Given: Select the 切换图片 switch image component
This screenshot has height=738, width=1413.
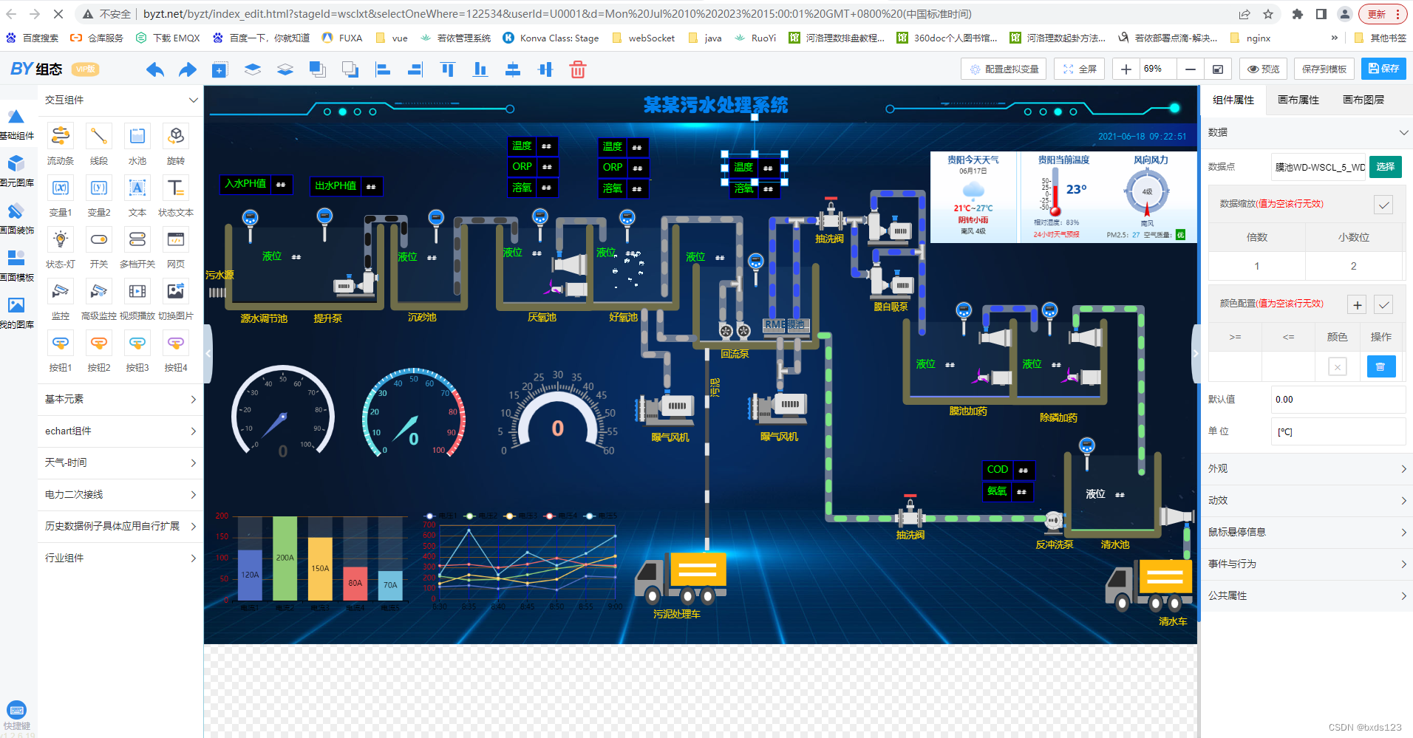Looking at the screenshot, I should tap(176, 299).
